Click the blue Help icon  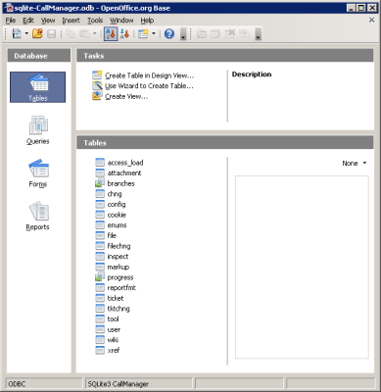point(169,33)
